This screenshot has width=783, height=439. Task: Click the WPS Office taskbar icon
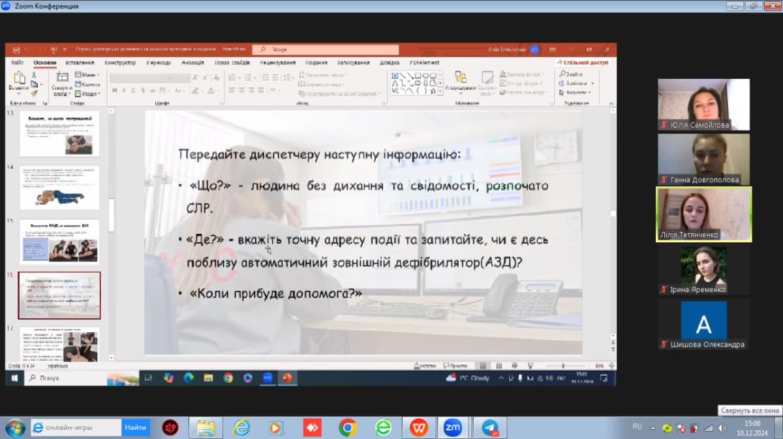(x=418, y=427)
